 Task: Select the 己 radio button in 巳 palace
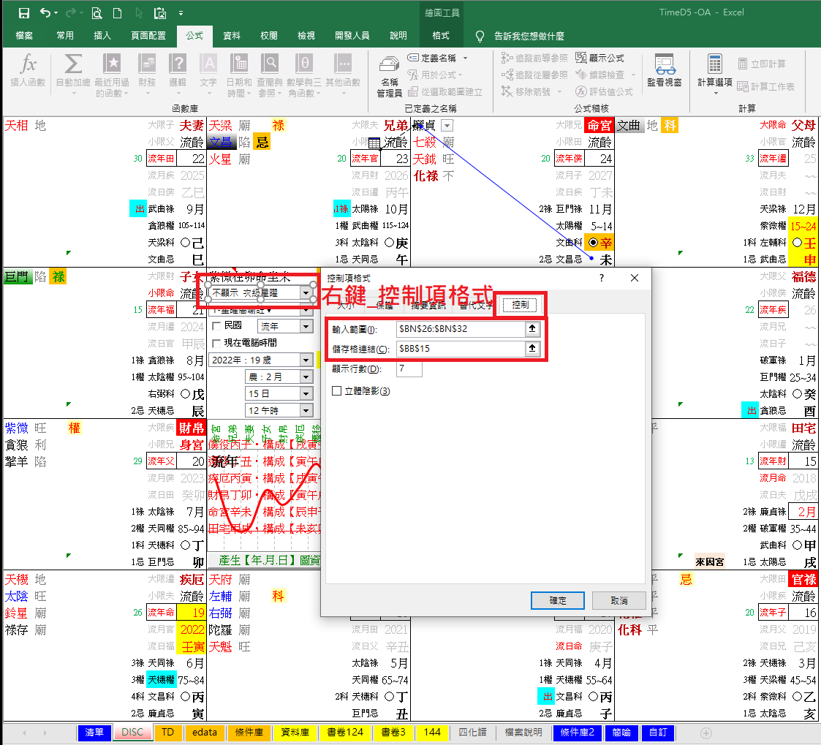point(186,243)
